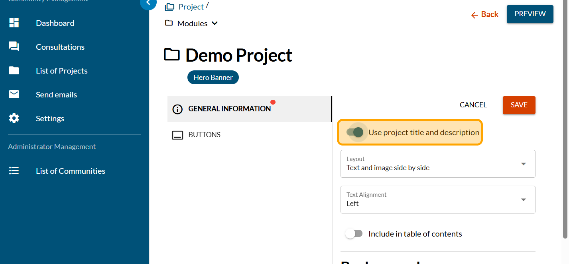The height and width of the screenshot is (264, 569).
Task: Click the Consultations chat bubble icon
Action: [x=14, y=47]
